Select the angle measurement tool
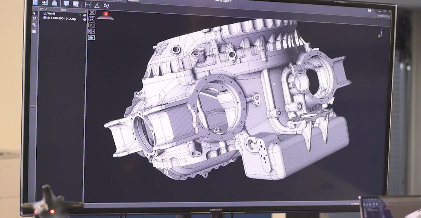This screenshot has height=218, width=421. point(97,5)
